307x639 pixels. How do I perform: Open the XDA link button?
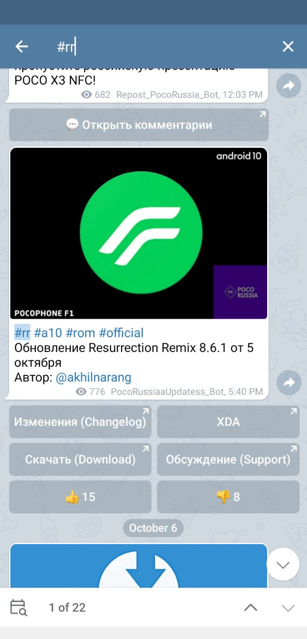(x=228, y=422)
